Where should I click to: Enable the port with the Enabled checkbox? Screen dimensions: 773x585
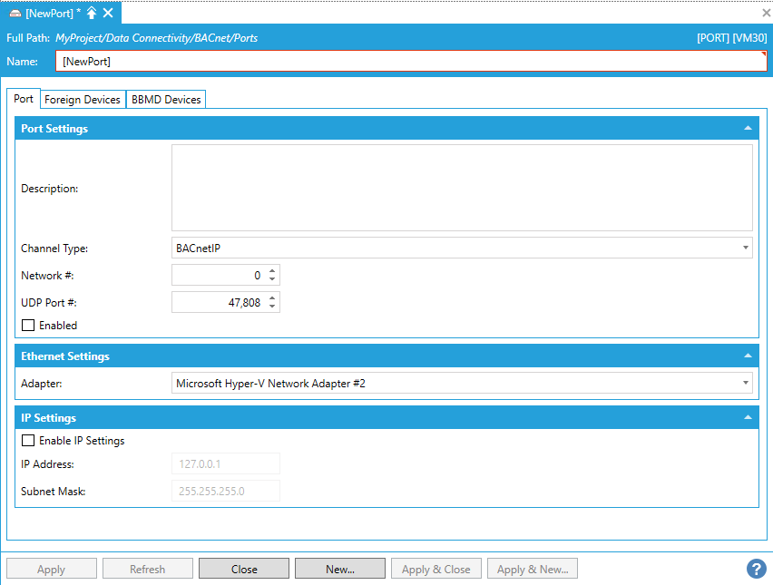point(28,326)
